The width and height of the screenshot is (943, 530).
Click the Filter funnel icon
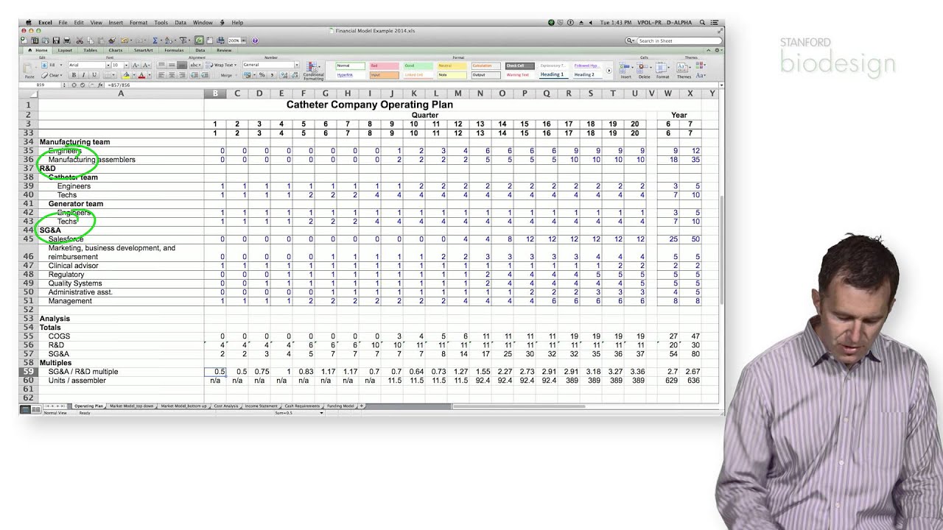183,40
